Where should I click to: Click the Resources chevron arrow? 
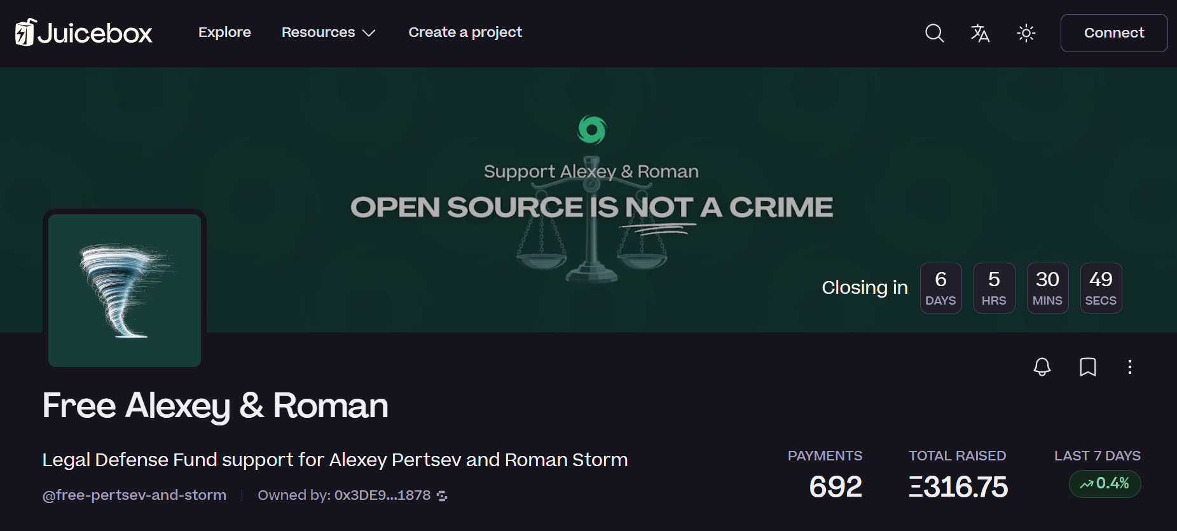click(369, 33)
